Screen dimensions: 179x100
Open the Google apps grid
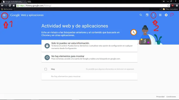(x=160, y=15)
